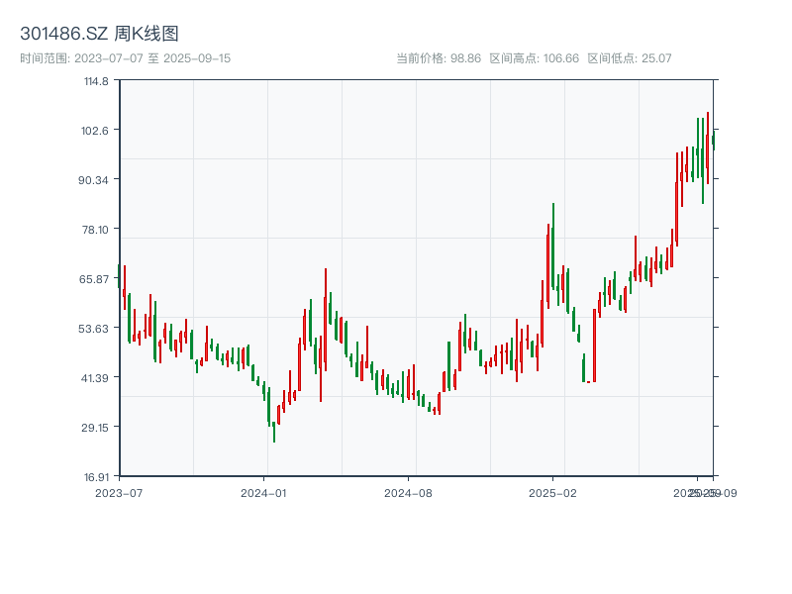Image resolution: width=792 pixels, height=594 pixels.
Task: Click x-axis label 2023-07
Action: point(119,493)
